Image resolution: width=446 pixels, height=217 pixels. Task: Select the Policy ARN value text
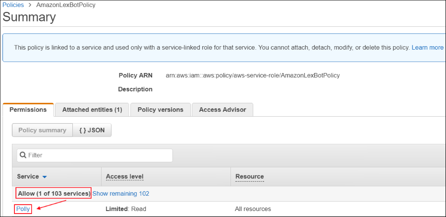(253, 75)
